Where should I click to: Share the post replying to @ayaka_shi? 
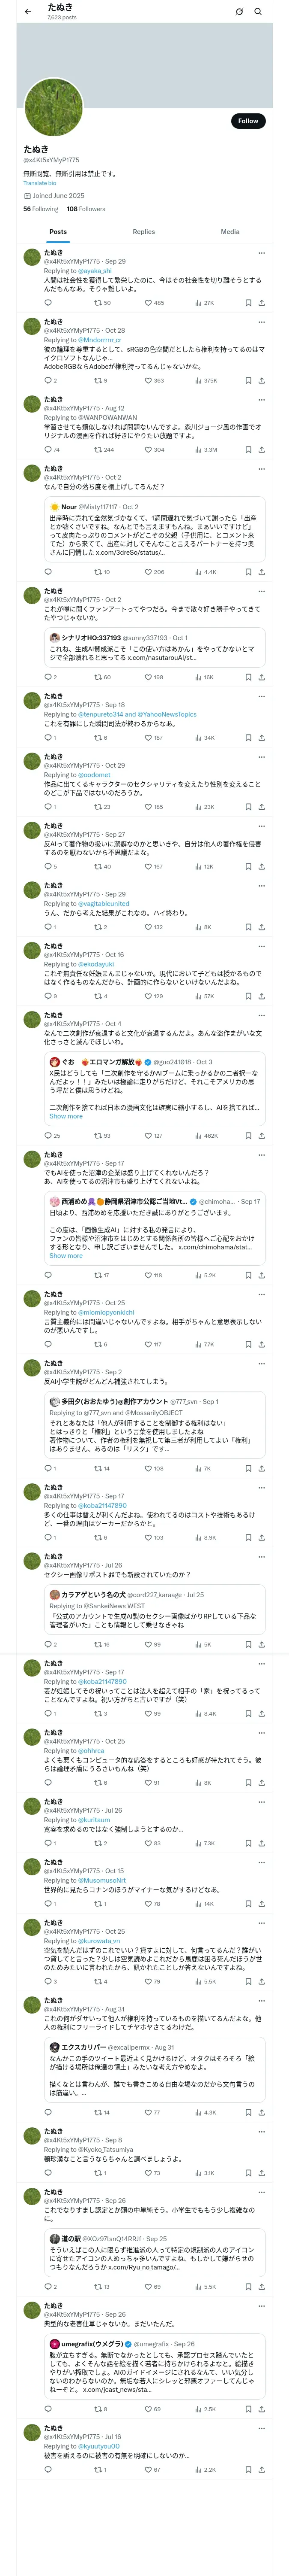click(261, 302)
